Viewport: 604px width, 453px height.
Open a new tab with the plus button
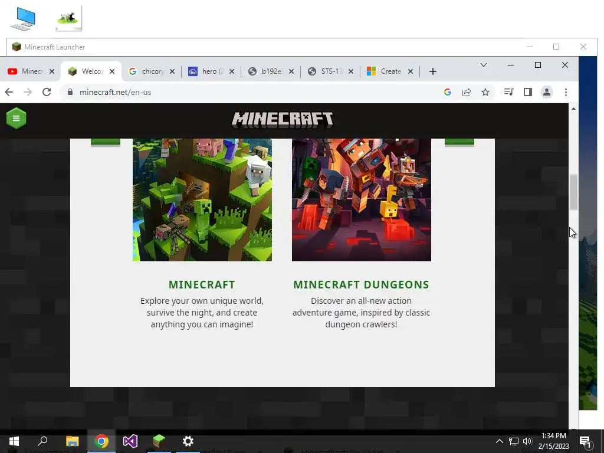tap(433, 71)
